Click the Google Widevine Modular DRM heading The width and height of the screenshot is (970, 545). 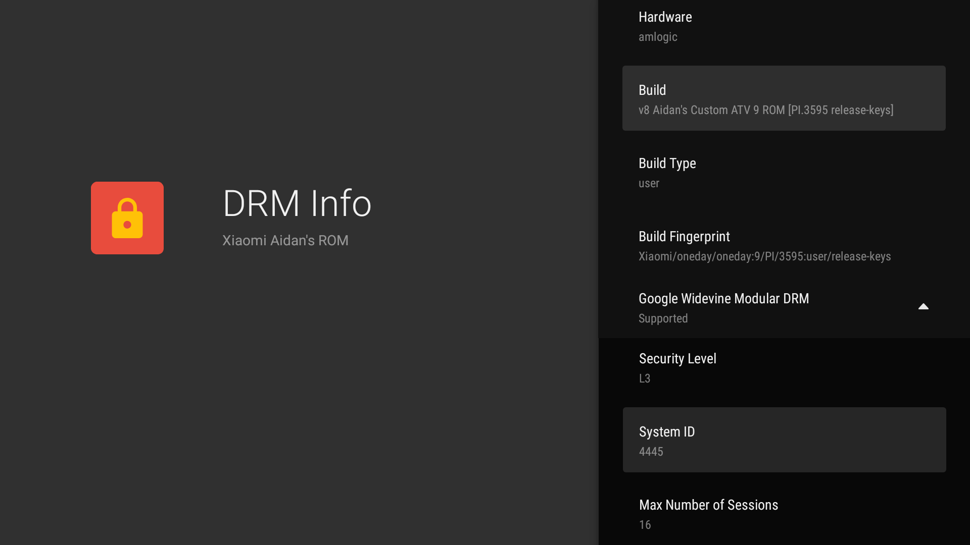[723, 299]
